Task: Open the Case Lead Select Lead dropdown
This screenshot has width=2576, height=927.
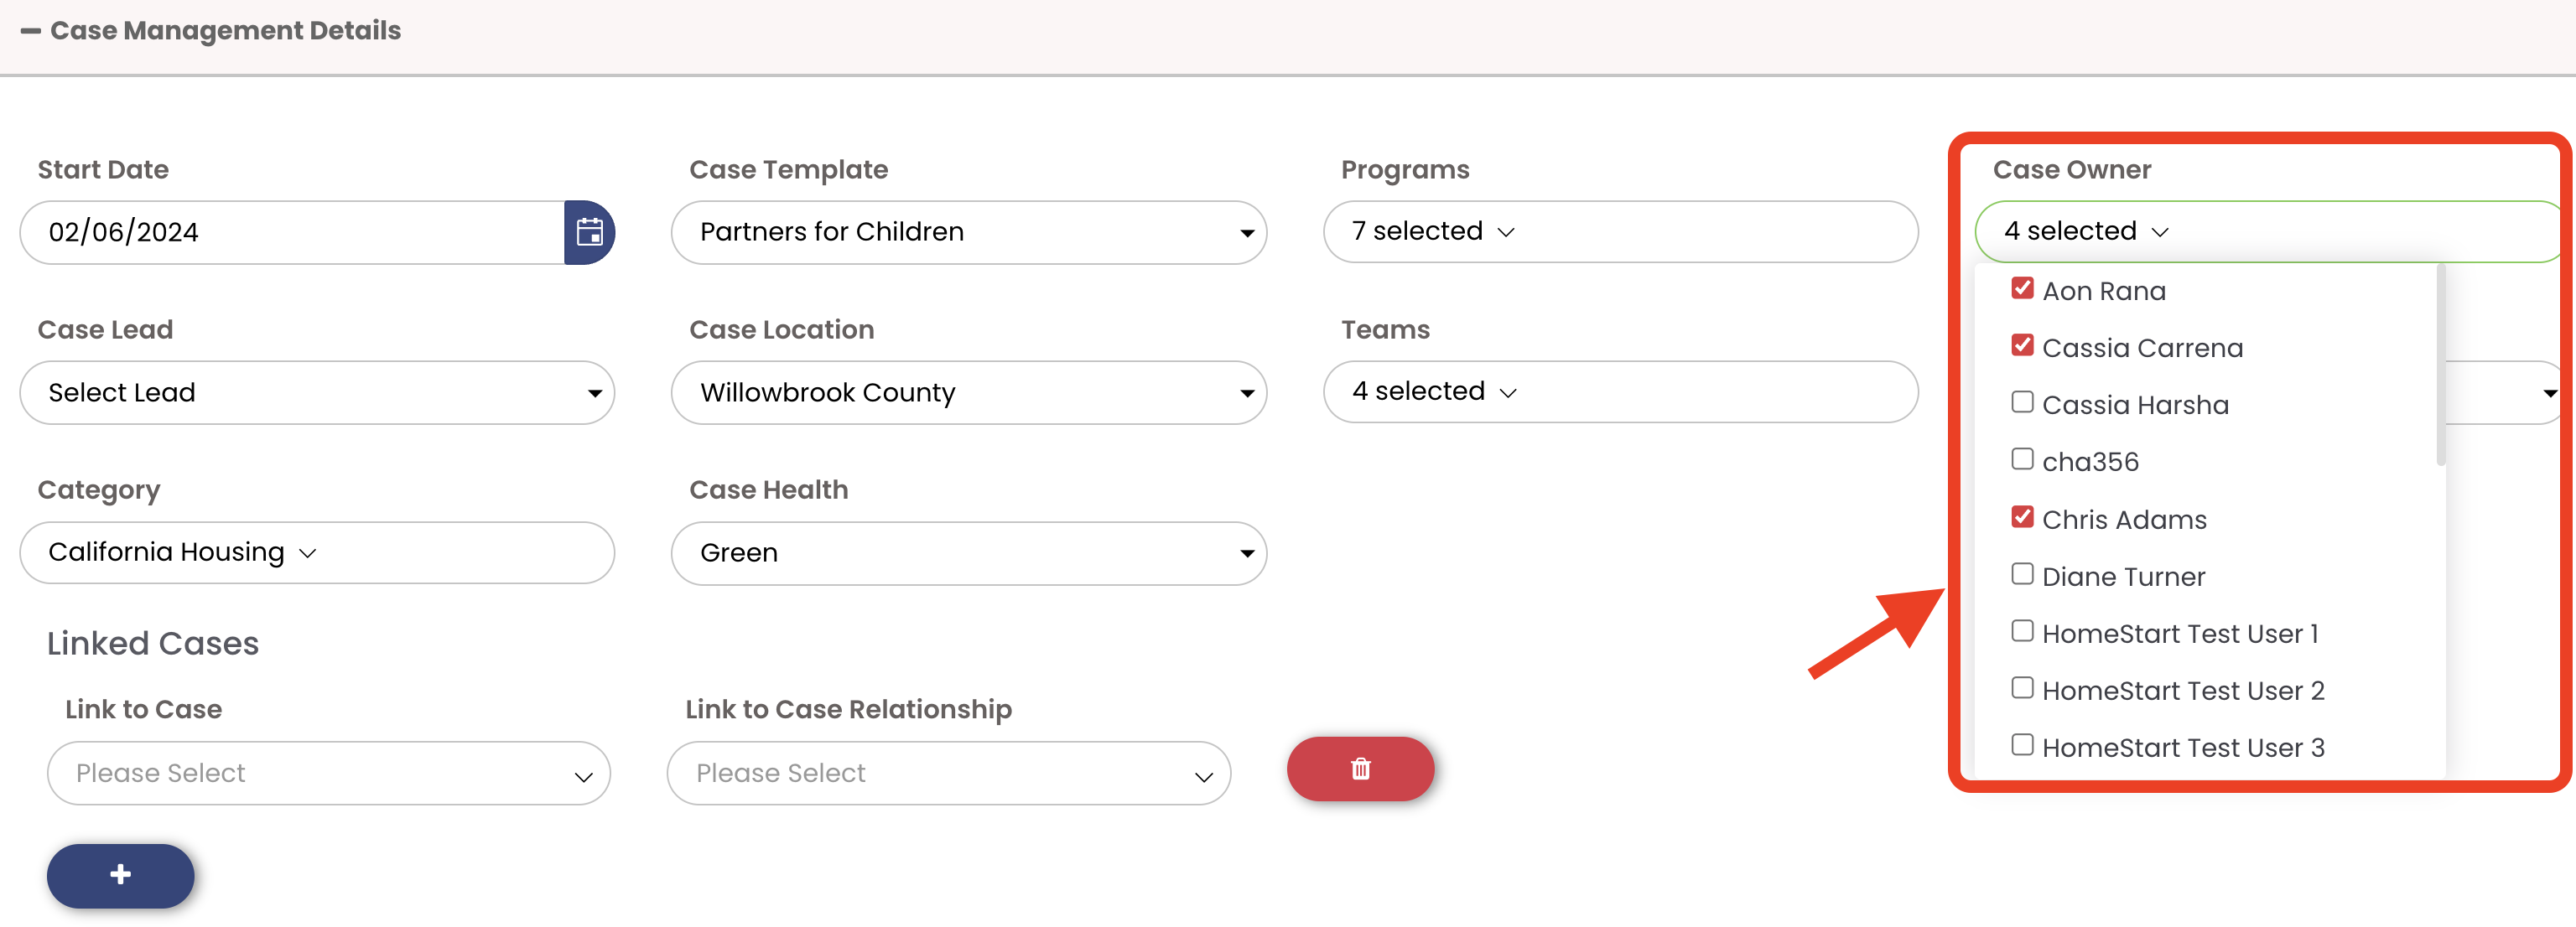Action: (317, 392)
